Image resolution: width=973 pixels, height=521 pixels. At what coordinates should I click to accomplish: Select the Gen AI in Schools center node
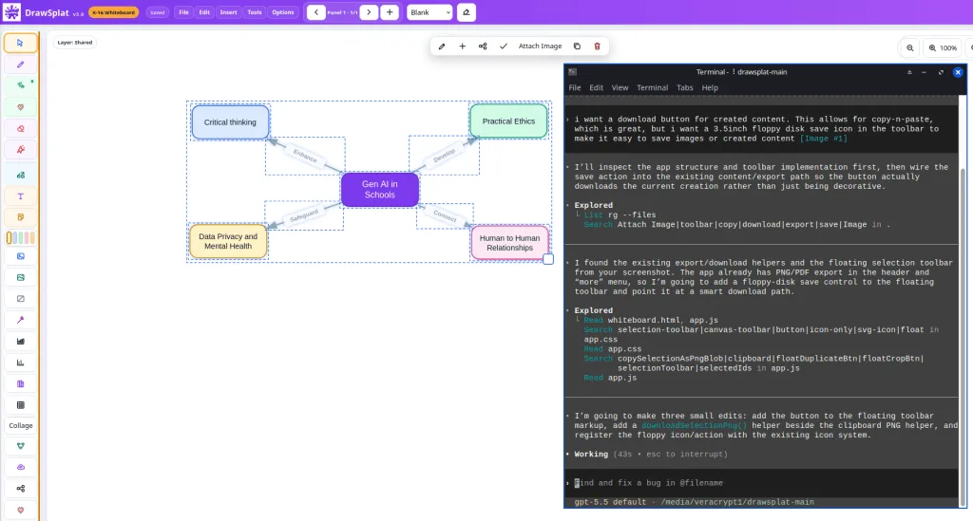(x=380, y=190)
